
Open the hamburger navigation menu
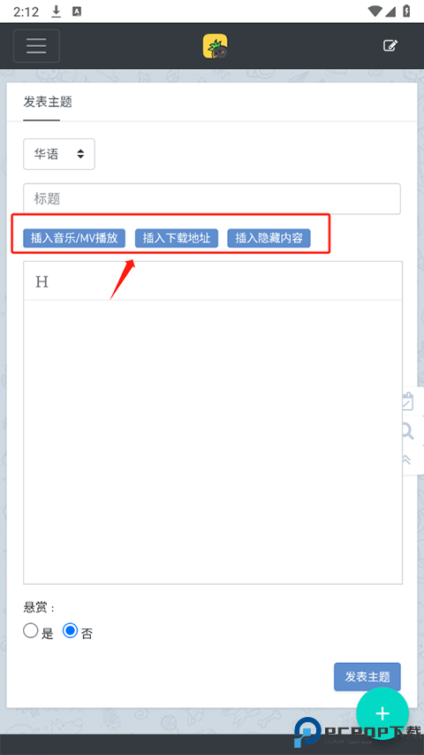pyautogui.click(x=36, y=46)
